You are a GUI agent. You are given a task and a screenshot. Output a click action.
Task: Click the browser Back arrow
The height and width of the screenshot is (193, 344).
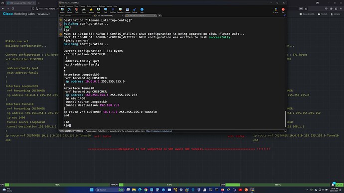coord(3,8)
